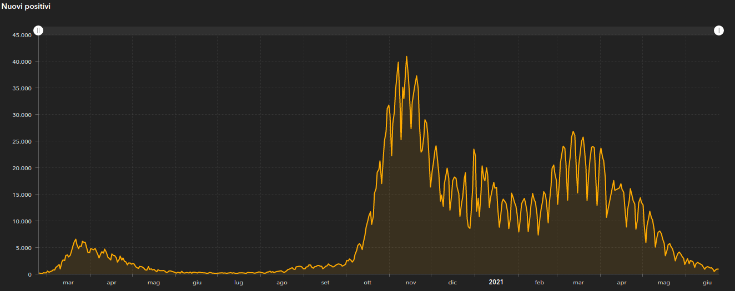Click the 5.000 y-axis value label
Viewport: 735px width, 291px height.
(x=23, y=248)
